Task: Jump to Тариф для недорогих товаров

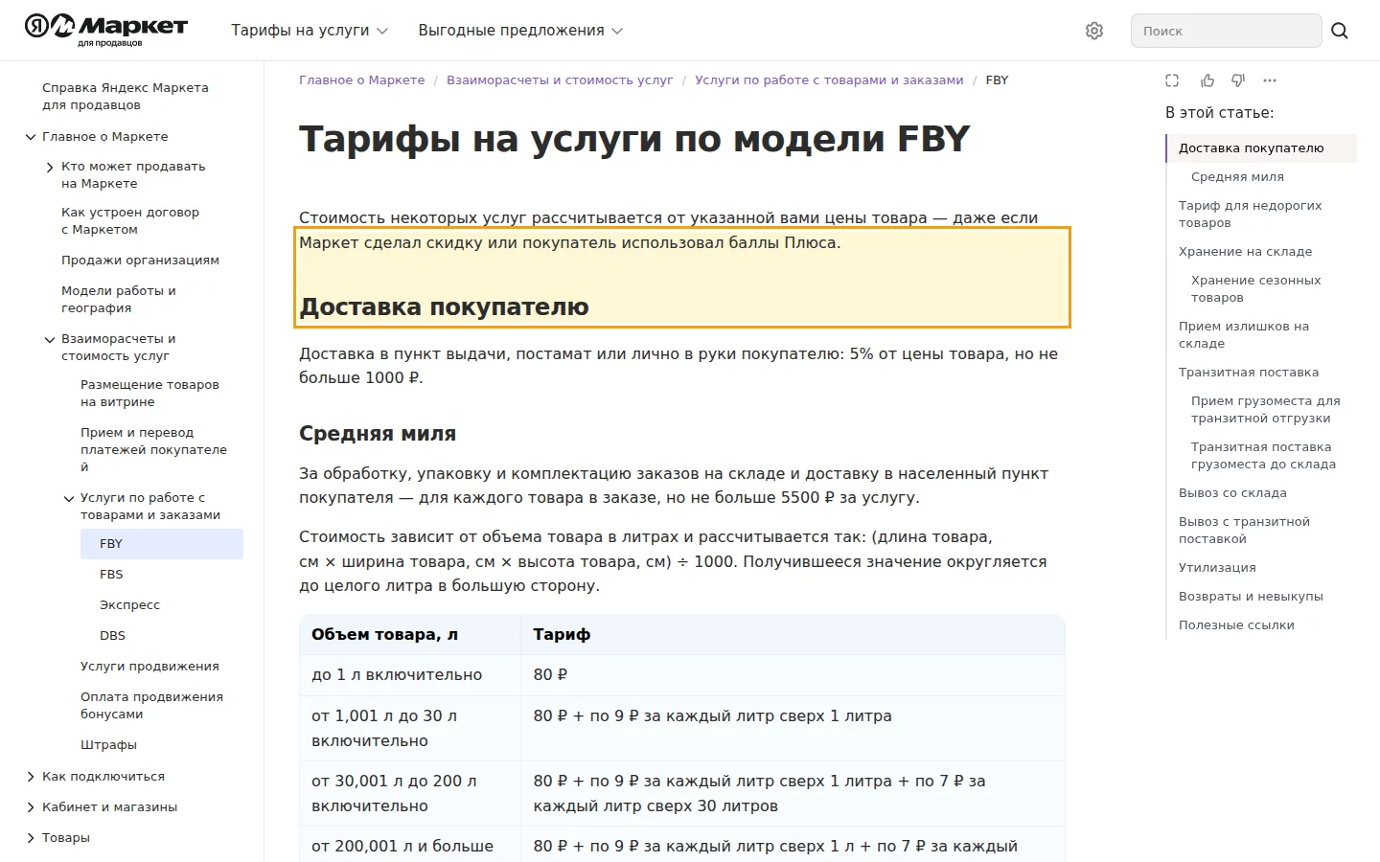Action: pyautogui.click(x=1250, y=215)
